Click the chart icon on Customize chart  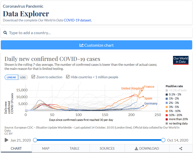[x=81, y=45]
